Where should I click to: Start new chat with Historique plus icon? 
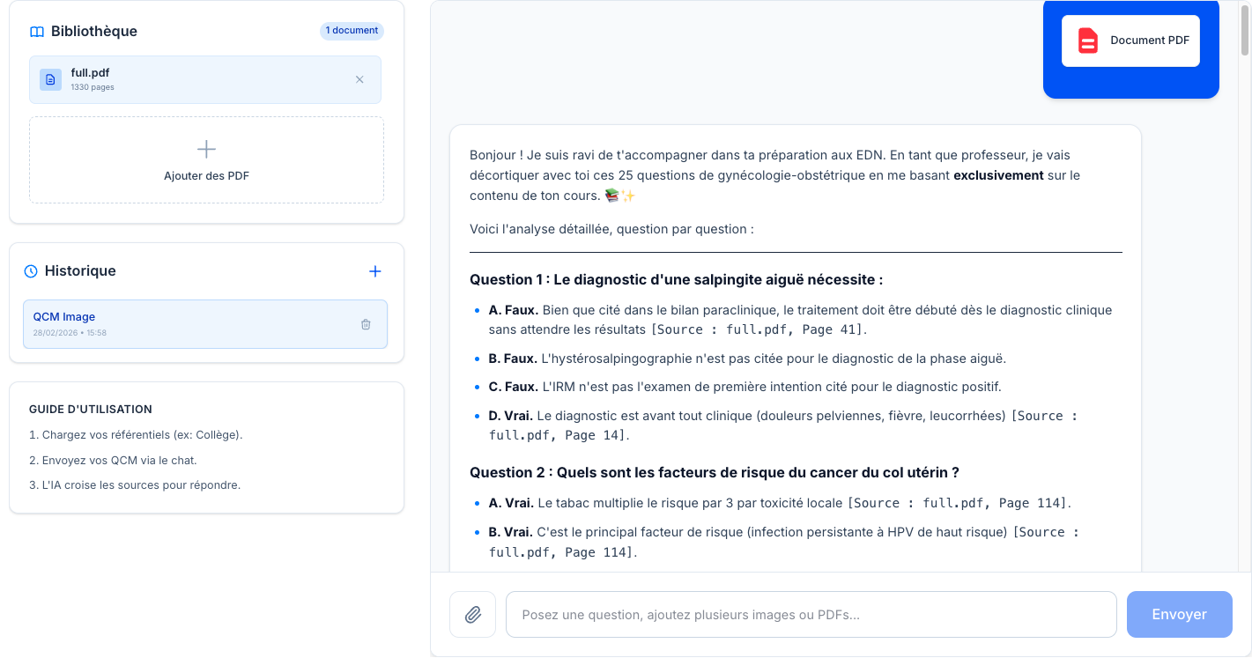pyautogui.click(x=374, y=271)
